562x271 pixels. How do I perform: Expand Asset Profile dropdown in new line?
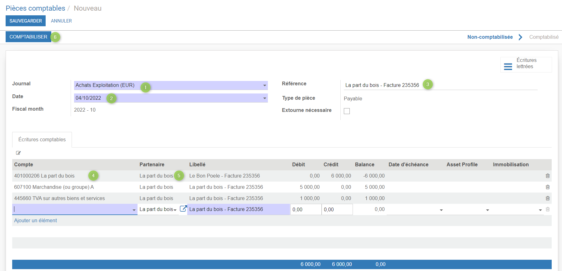tap(488, 210)
